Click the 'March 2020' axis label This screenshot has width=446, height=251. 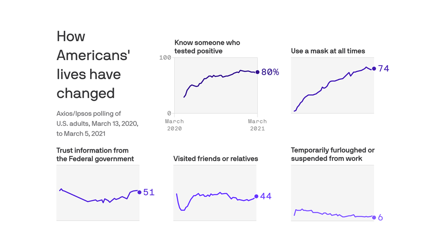pyautogui.click(x=174, y=125)
